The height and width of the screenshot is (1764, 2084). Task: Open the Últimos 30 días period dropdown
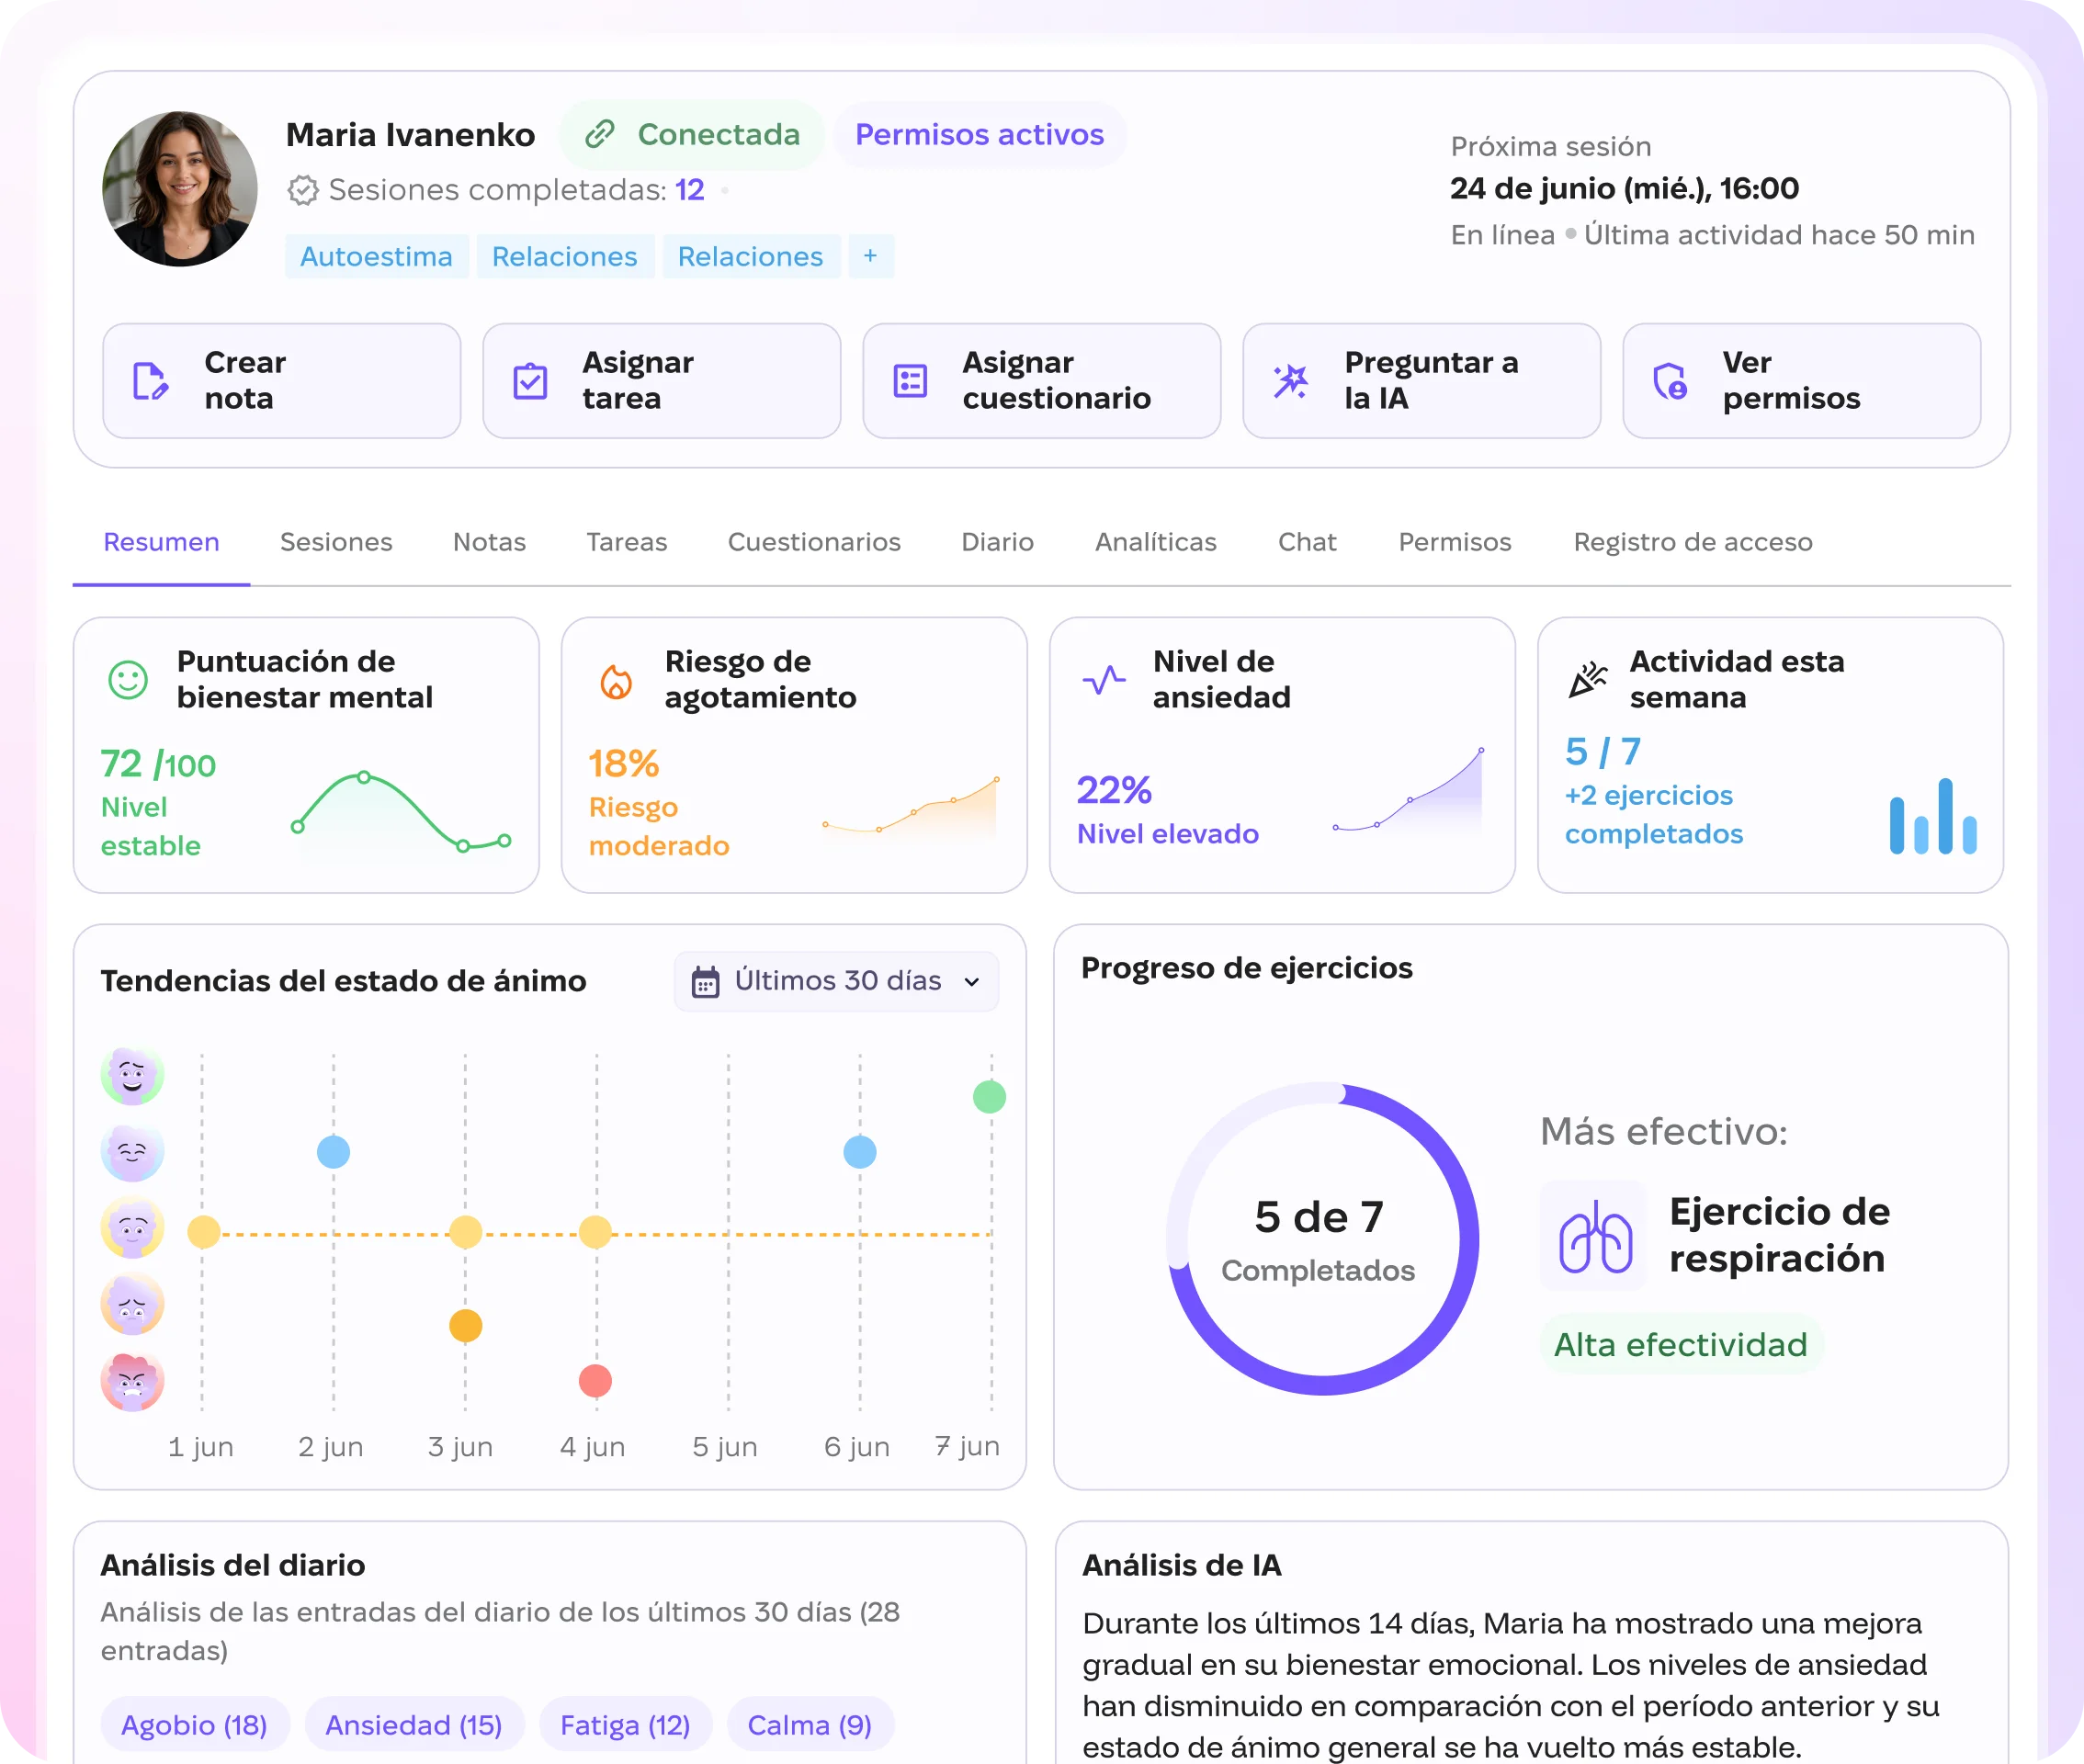pos(836,981)
